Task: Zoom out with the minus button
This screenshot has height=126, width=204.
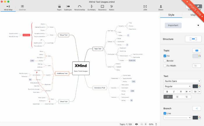Action: click(142, 124)
